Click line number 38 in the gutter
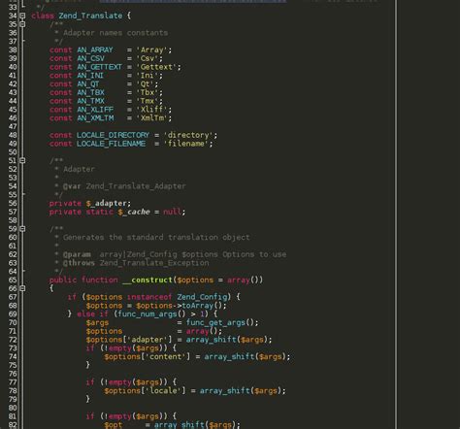The image size is (460, 429). pos(13,49)
